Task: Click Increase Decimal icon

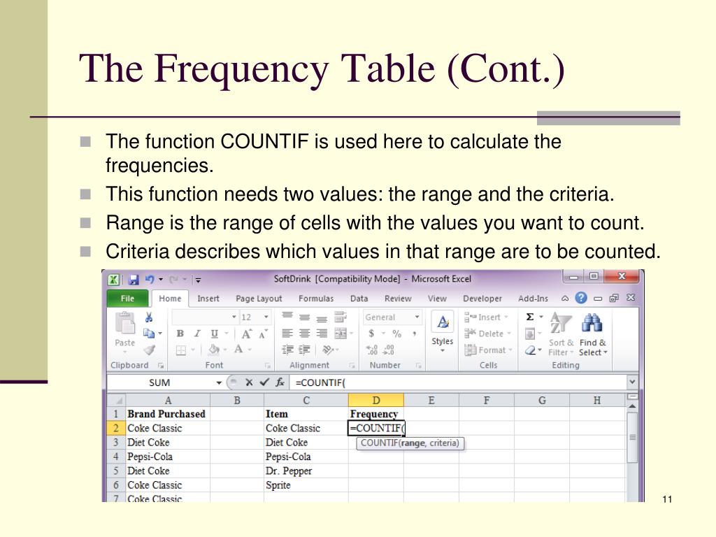Action: 372,350
